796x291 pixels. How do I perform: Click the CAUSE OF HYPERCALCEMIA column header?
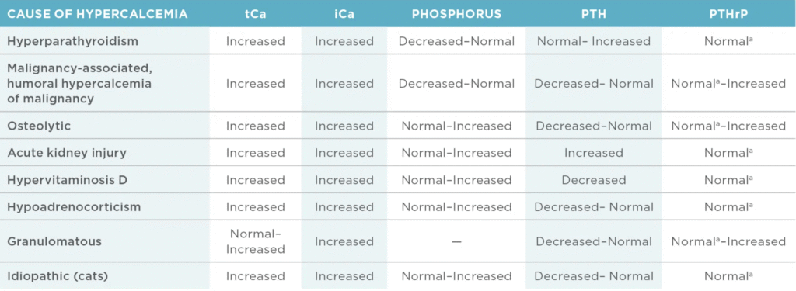[97, 14]
